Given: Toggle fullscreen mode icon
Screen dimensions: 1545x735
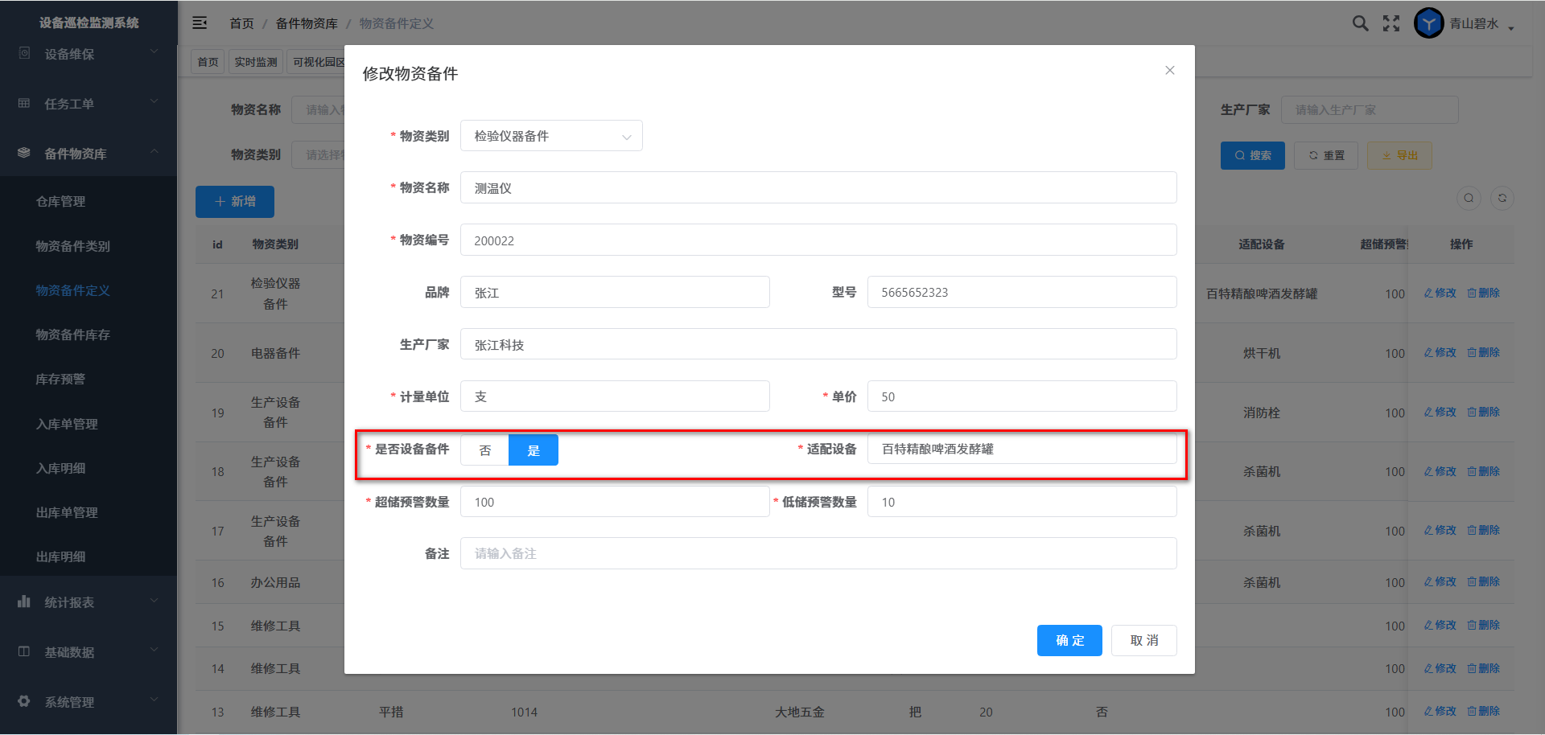Looking at the screenshot, I should (x=1391, y=23).
